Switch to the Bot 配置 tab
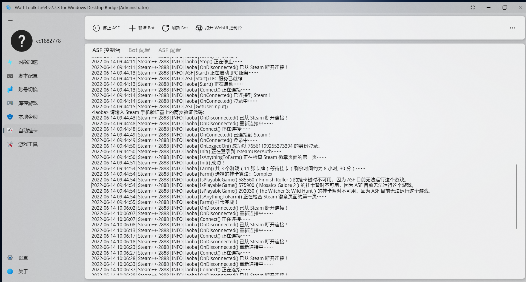The width and height of the screenshot is (526, 282). click(139, 50)
